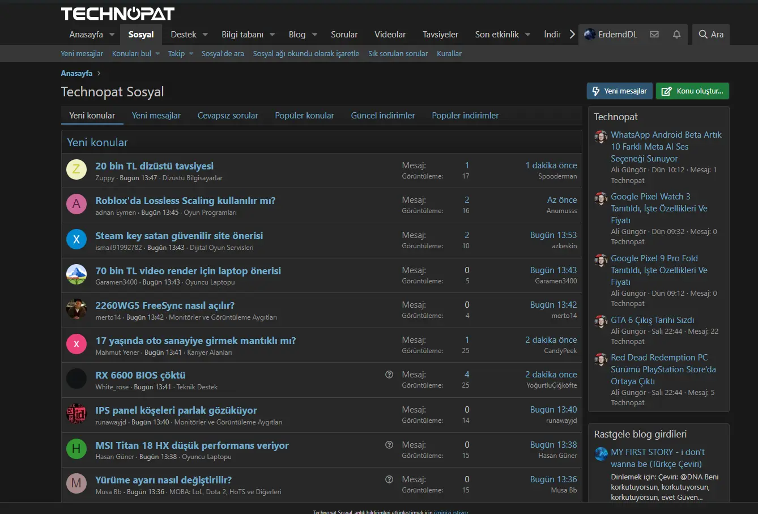Screen dimensions: 758x514
Task: Open the Takip dropdown
Action: (x=181, y=53)
